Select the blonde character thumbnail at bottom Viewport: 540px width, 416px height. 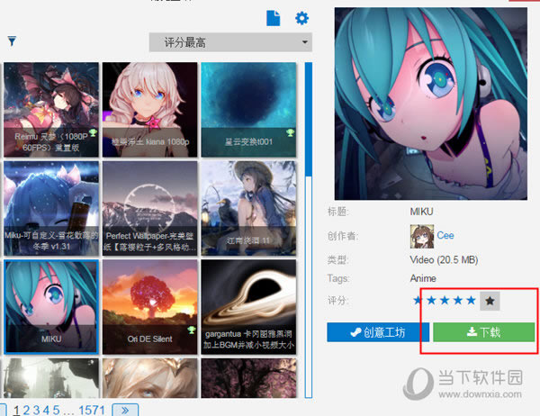click(149, 378)
